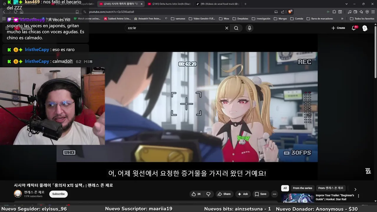Select the All filter chip

coord(285,188)
